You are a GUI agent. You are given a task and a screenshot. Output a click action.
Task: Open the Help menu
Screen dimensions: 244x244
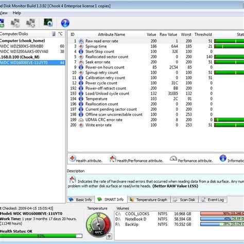[x=16, y=13]
